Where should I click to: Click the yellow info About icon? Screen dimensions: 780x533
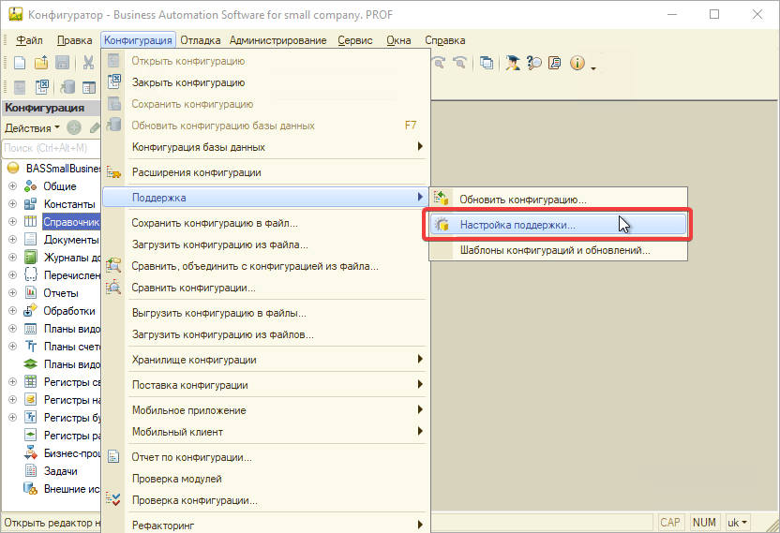click(577, 63)
